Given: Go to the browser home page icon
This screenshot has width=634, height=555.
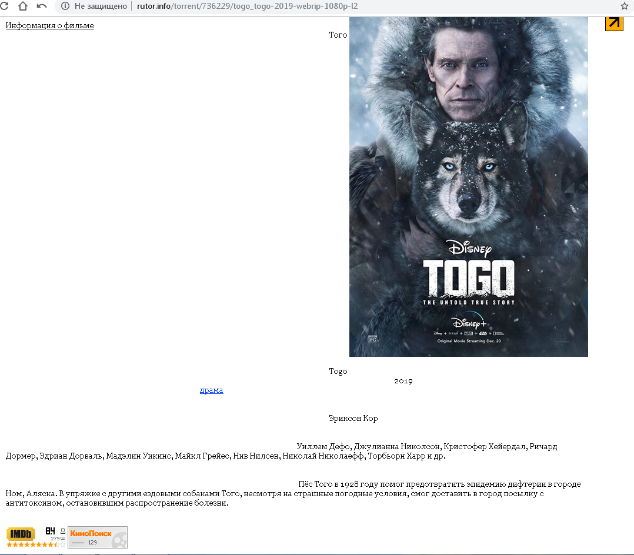Looking at the screenshot, I should [x=23, y=6].
